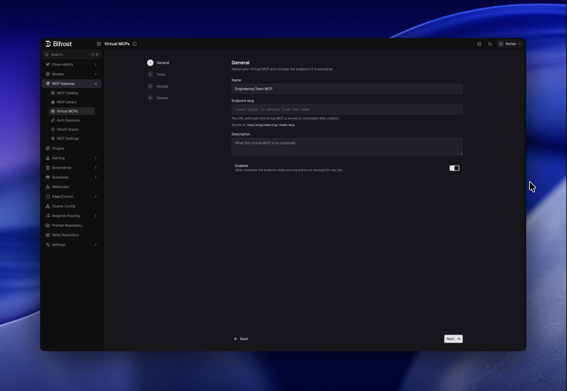
Task: Open MCP Catalog in the sidebar
Action: [72, 93]
